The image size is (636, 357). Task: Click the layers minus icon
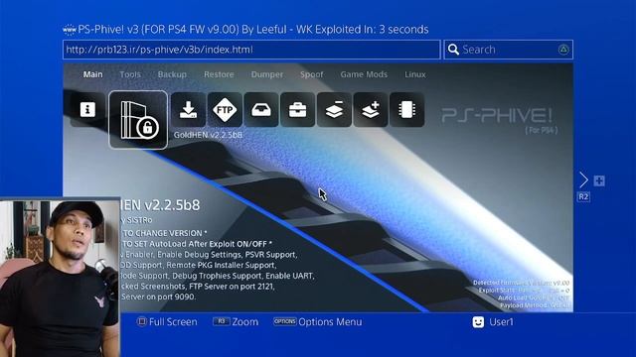click(334, 109)
